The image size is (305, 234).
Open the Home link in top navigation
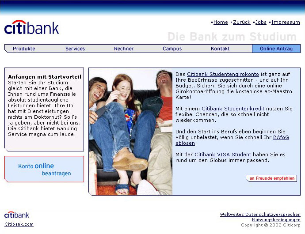coord(221,22)
